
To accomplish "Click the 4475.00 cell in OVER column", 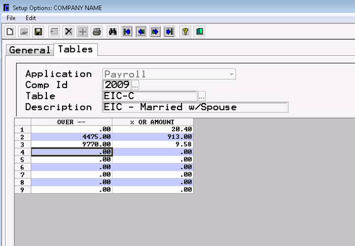I will tap(71, 137).
